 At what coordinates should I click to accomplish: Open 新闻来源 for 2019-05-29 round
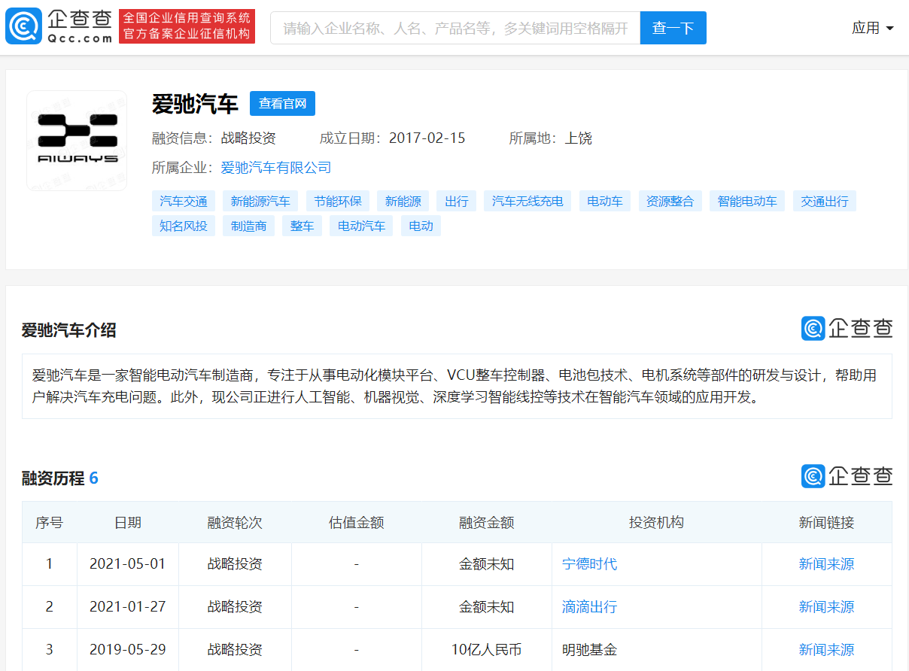827,650
